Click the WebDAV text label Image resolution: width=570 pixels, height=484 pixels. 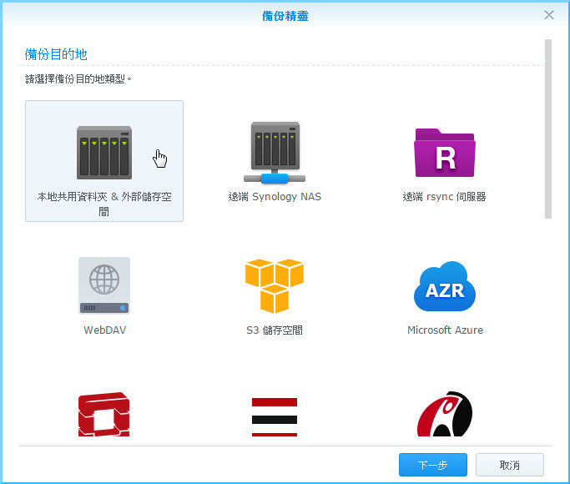104,330
